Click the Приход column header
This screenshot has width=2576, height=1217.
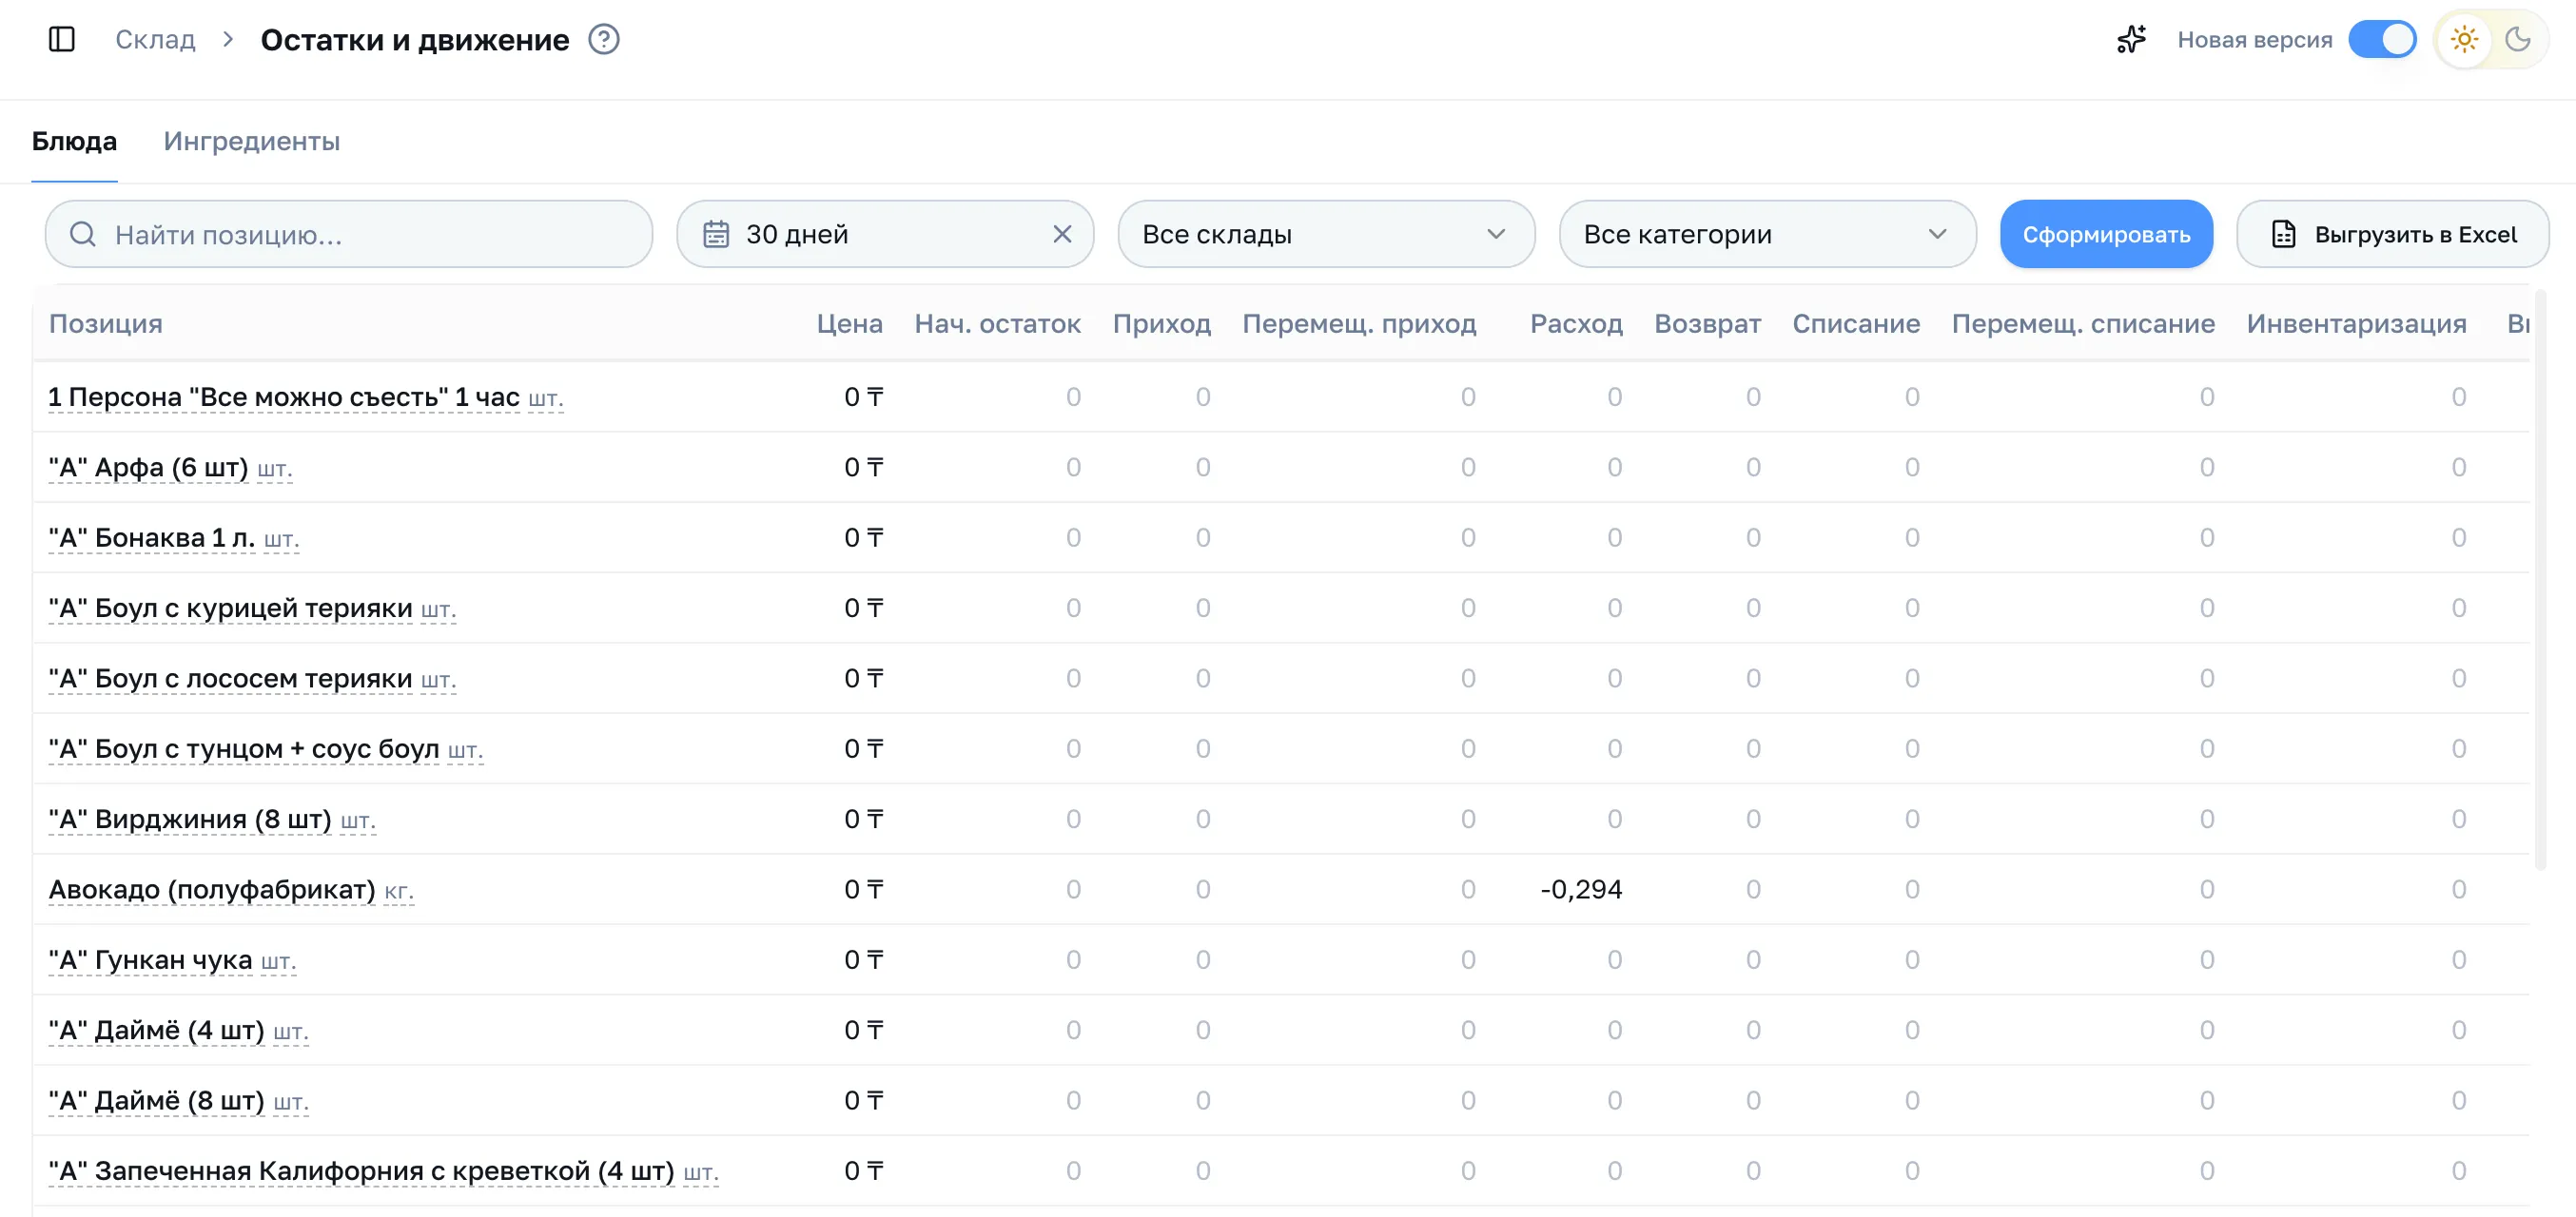click(1161, 323)
